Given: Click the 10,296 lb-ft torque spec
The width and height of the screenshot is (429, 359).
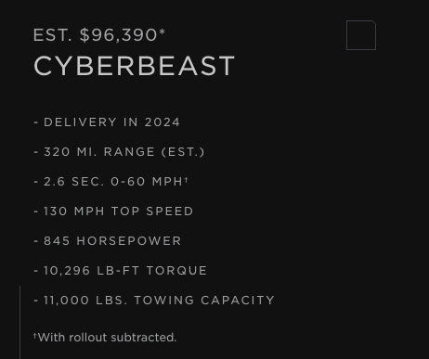Looking at the screenshot, I should click(120, 271).
